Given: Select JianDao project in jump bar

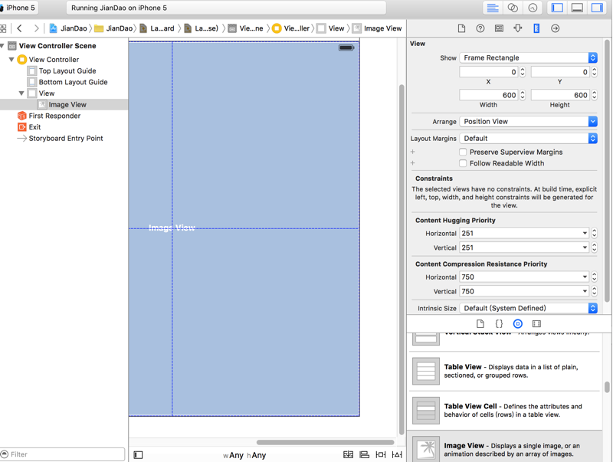Looking at the screenshot, I should click(x=68, y=28).
